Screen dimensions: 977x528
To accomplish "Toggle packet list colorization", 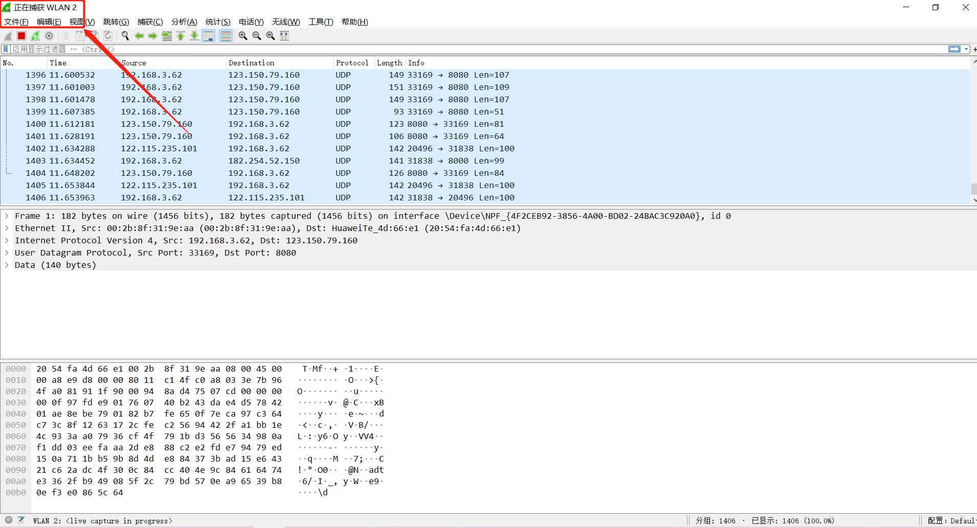I will click(x=226, y=36).
